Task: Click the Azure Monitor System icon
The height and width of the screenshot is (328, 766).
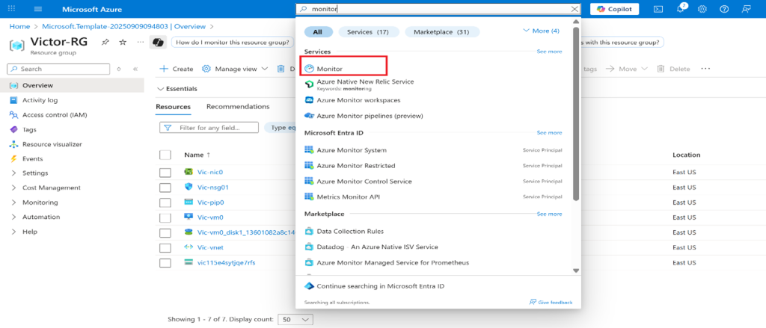Action: pos(309,150)
